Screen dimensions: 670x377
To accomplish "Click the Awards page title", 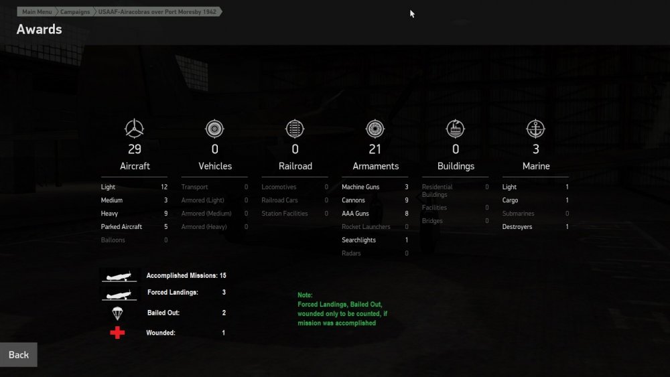I will [40, 29].
